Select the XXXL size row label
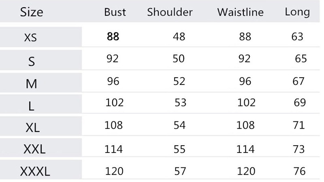The width and height of the screenshot is (324, 182). coord(35,172)
